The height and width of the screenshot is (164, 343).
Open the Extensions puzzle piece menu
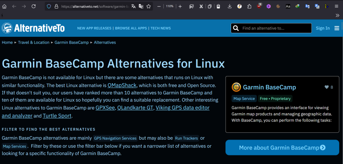click(x=249, y=6)
